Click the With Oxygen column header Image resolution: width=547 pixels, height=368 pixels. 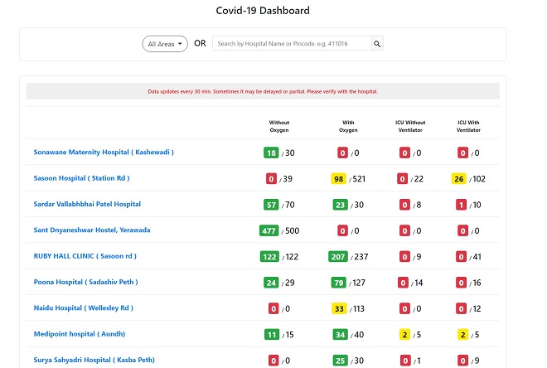(x=348, y=126)
